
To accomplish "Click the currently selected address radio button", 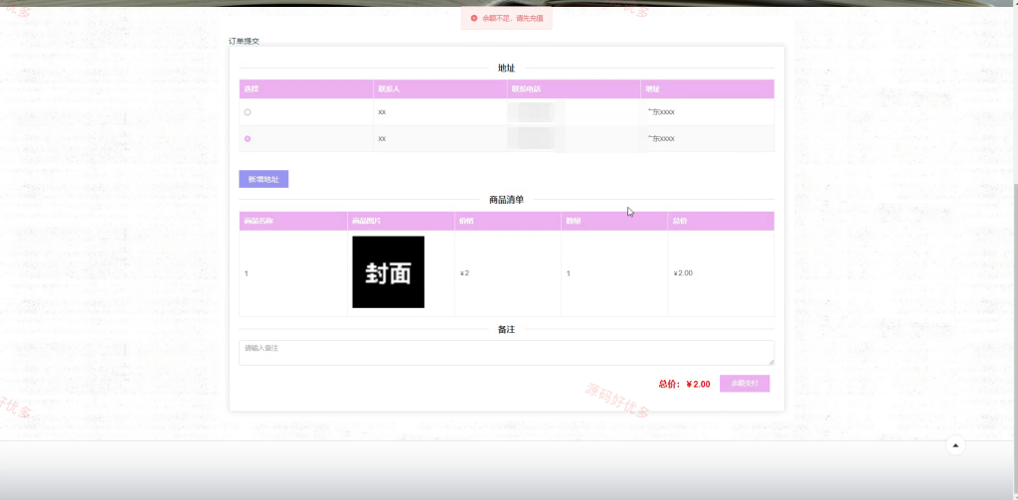I will [x=248, y=139].
